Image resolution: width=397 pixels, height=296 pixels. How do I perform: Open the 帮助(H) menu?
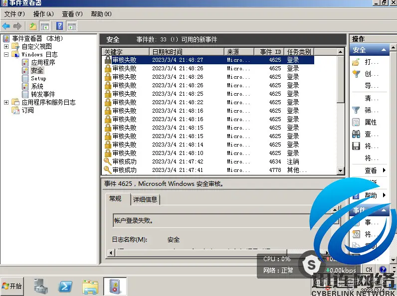pyautogui.click(x=101, y=14)
